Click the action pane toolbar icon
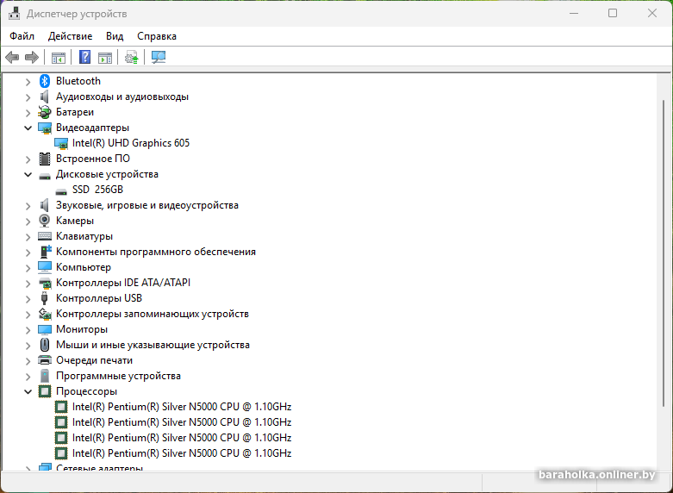Viewport: 673px width, 493px height. pyautogui.click(x=105, y=58)
